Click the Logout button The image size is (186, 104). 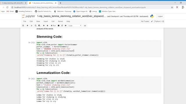coord(160,16)
